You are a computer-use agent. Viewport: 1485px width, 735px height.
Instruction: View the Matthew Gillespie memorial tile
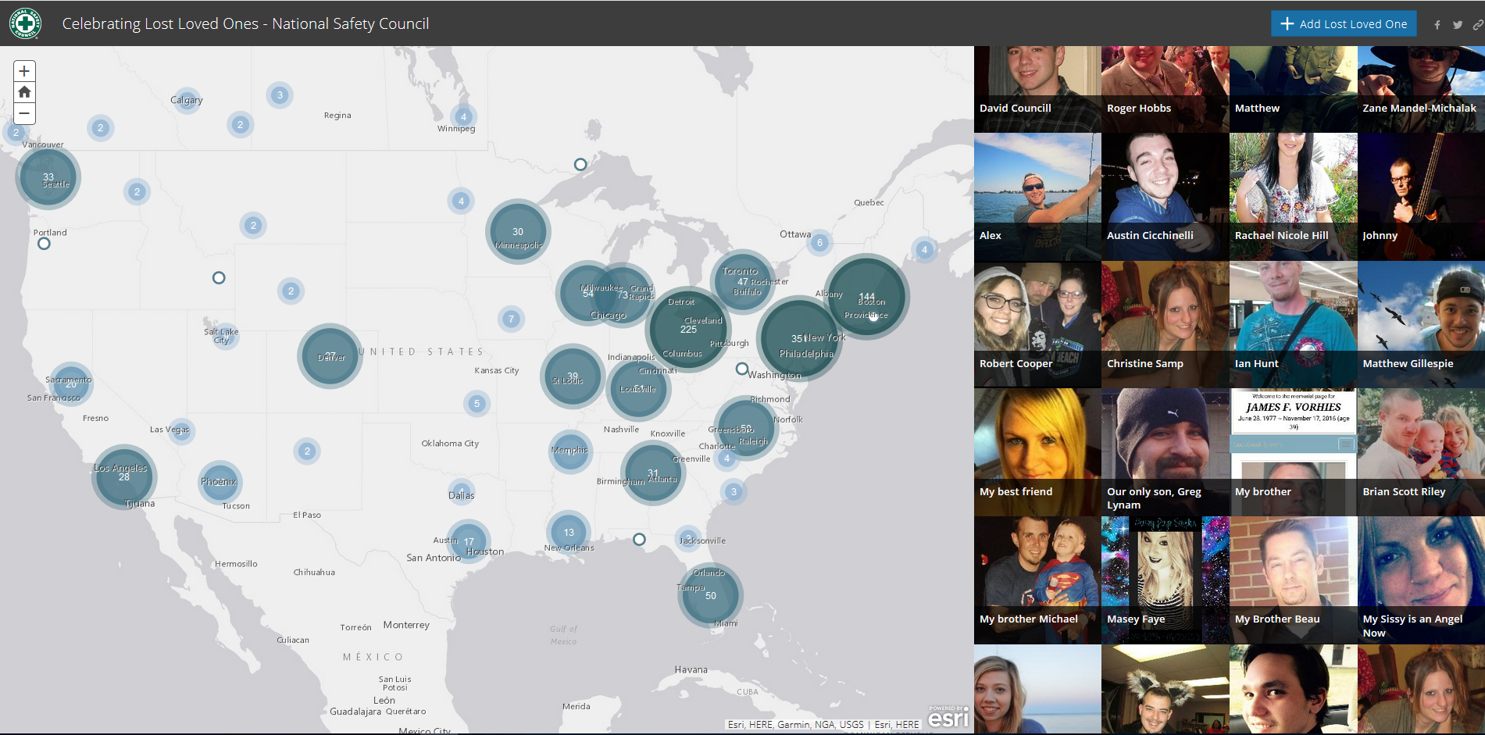1420,324
